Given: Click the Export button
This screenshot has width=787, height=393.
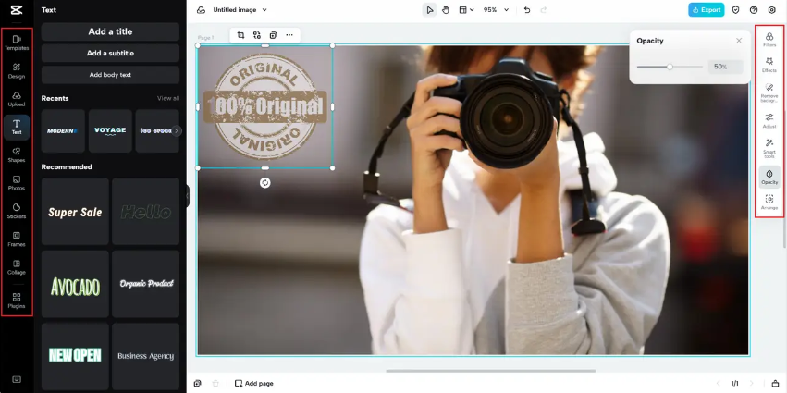Looking at the screenshot, I should tap(707, 9).
